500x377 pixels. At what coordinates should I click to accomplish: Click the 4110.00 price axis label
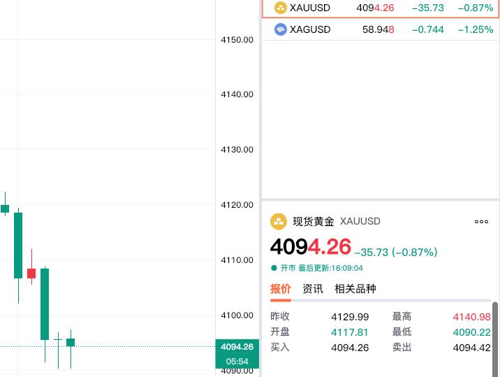click(237, 260)
